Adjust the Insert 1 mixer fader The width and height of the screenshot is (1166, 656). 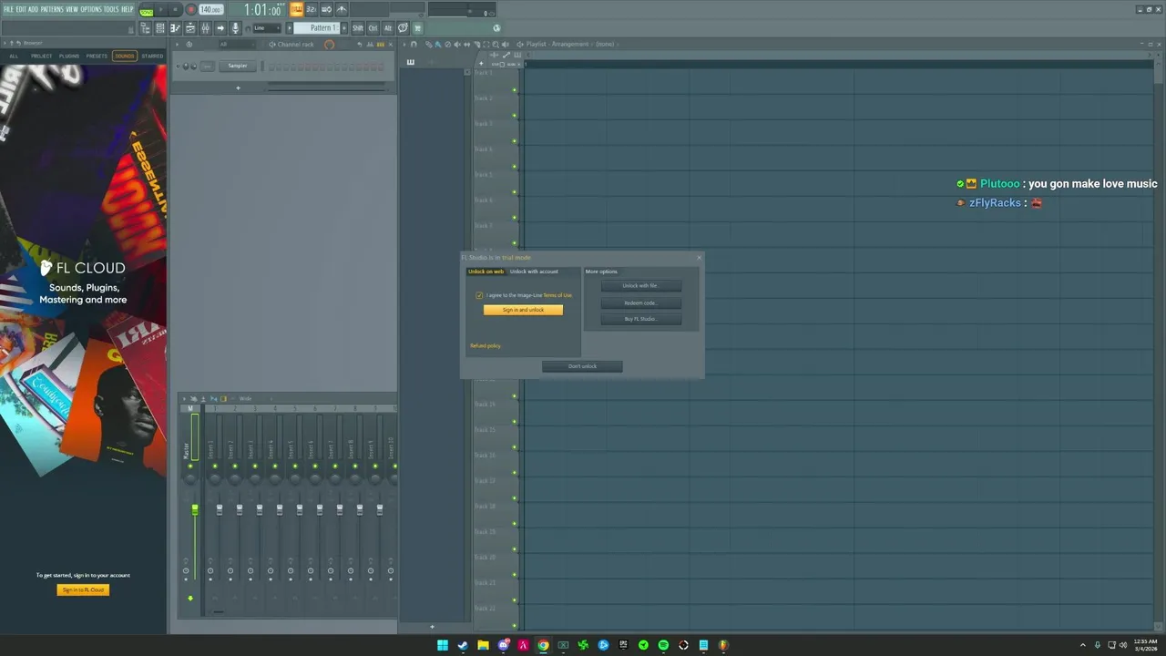pos(220,509)
